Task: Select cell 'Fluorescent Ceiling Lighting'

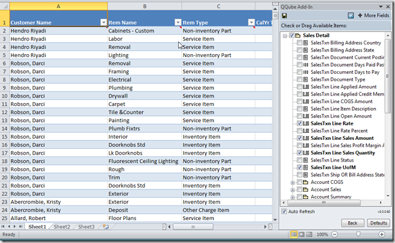Action: click(145, 161)
